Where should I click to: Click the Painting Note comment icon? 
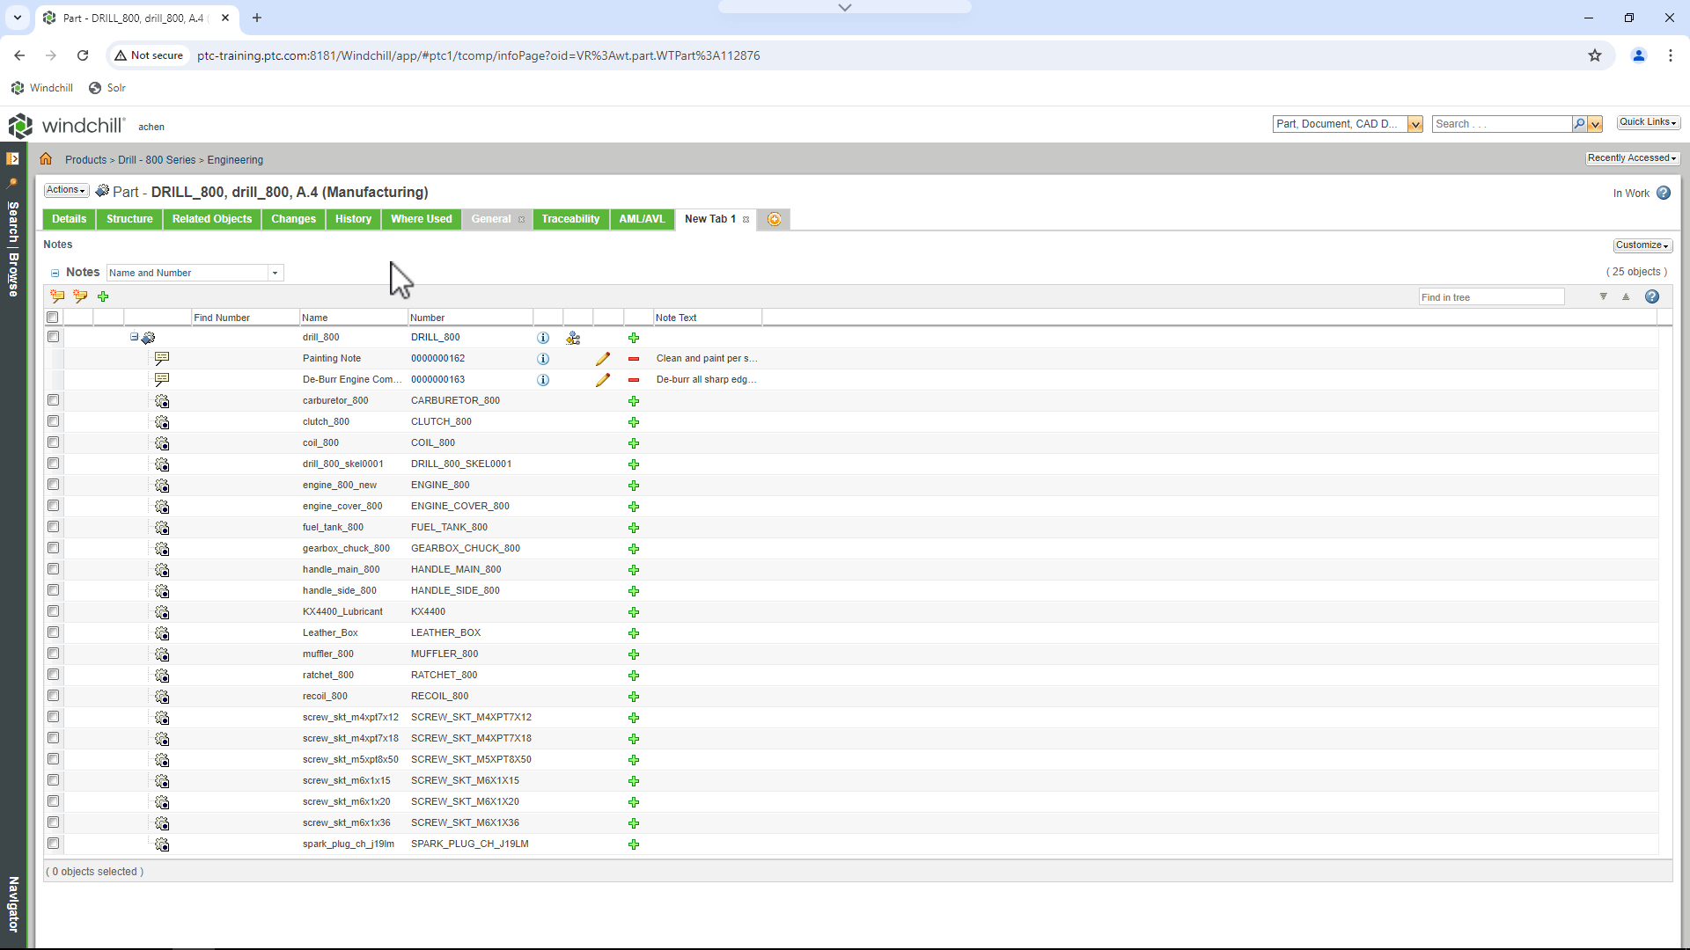click(x=162, y=359)
